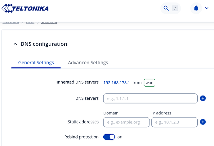Go to the DNS breadcrumb link
The image size is (214, 146).
(x=30, y=22)
